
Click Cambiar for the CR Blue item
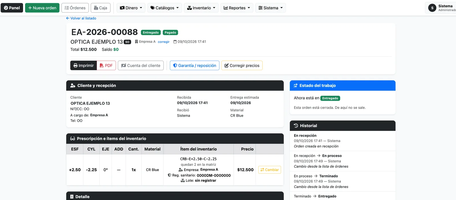click(x=270, y=170)
